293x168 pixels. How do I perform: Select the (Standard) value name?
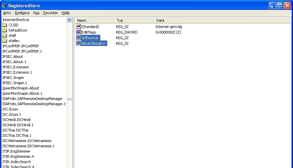[x=90, y=27]
